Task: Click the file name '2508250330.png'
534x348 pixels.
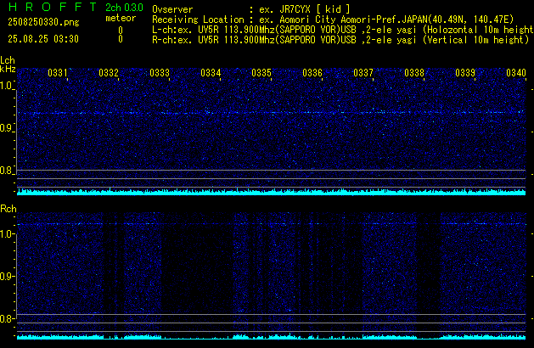Action: tap(43, 22)
